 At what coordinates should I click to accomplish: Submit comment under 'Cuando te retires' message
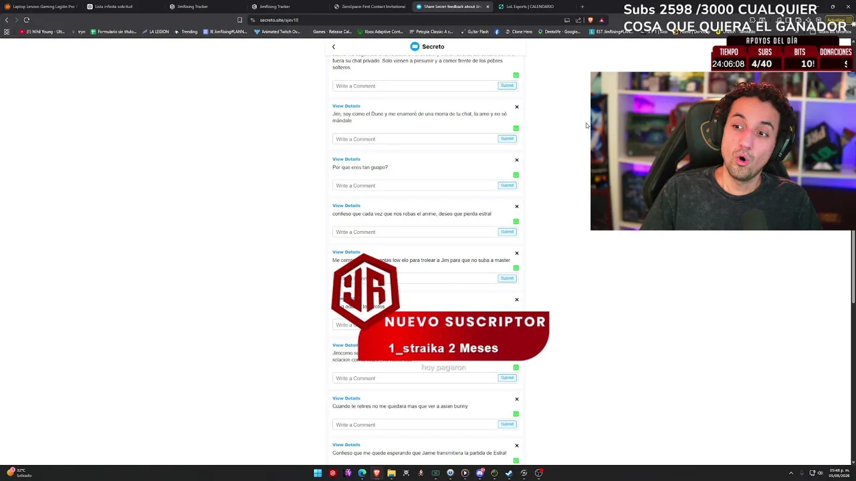(x=507, y=424)
